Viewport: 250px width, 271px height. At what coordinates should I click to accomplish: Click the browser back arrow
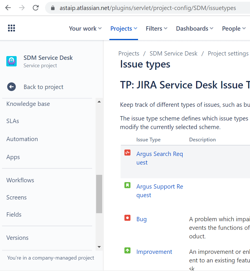click(8, 8)
